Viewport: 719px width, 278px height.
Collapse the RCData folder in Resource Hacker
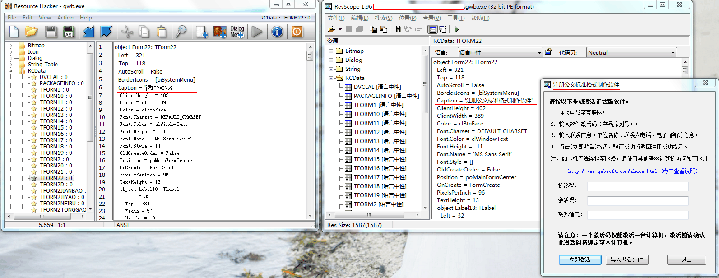[x=11, y=71]
